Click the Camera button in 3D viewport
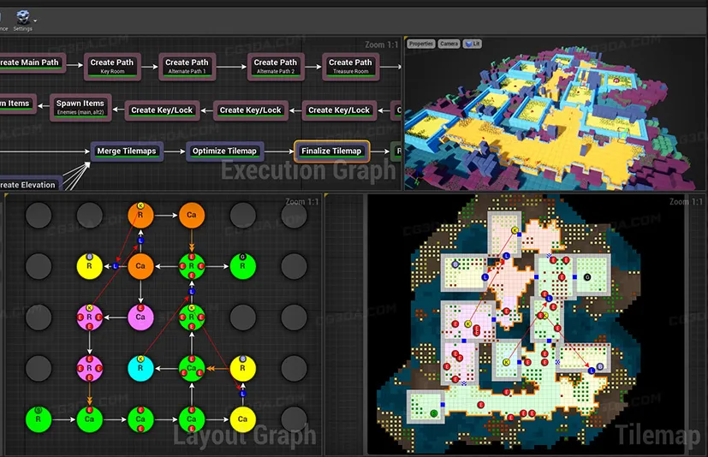 pyautogui.click(x=449, y=44)
